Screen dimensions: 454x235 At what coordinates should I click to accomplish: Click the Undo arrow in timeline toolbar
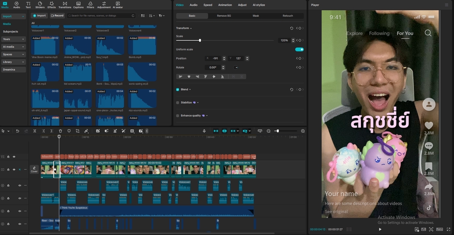click(17, 131)
